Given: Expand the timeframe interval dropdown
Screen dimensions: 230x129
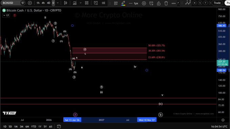Looking at the screenshot, I should point(57,3).
